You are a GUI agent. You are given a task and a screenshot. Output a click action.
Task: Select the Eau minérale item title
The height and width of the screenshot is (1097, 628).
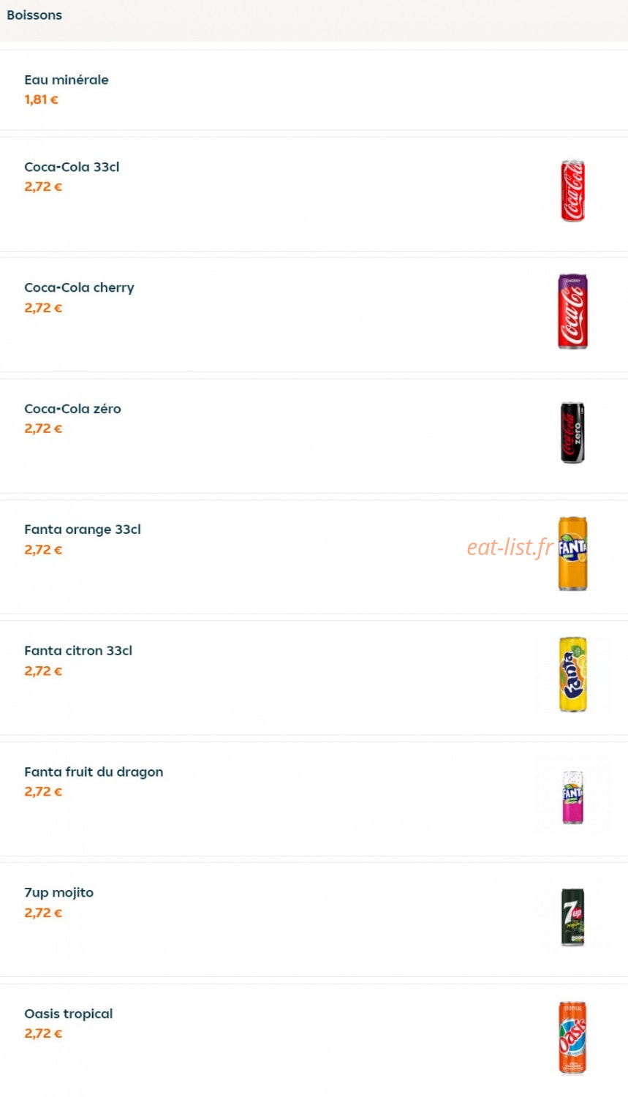point(67,80)
